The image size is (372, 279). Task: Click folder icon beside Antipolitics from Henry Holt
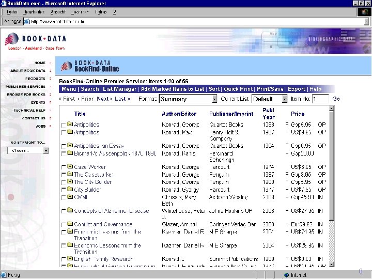coord(70,132)
